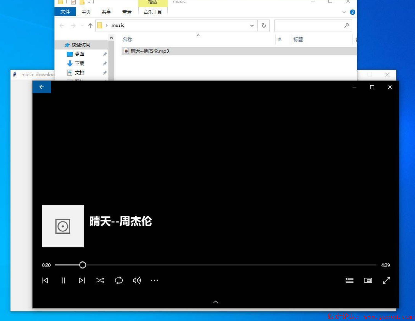Skip to the previous track
The image size is (415, 321).
45,281
